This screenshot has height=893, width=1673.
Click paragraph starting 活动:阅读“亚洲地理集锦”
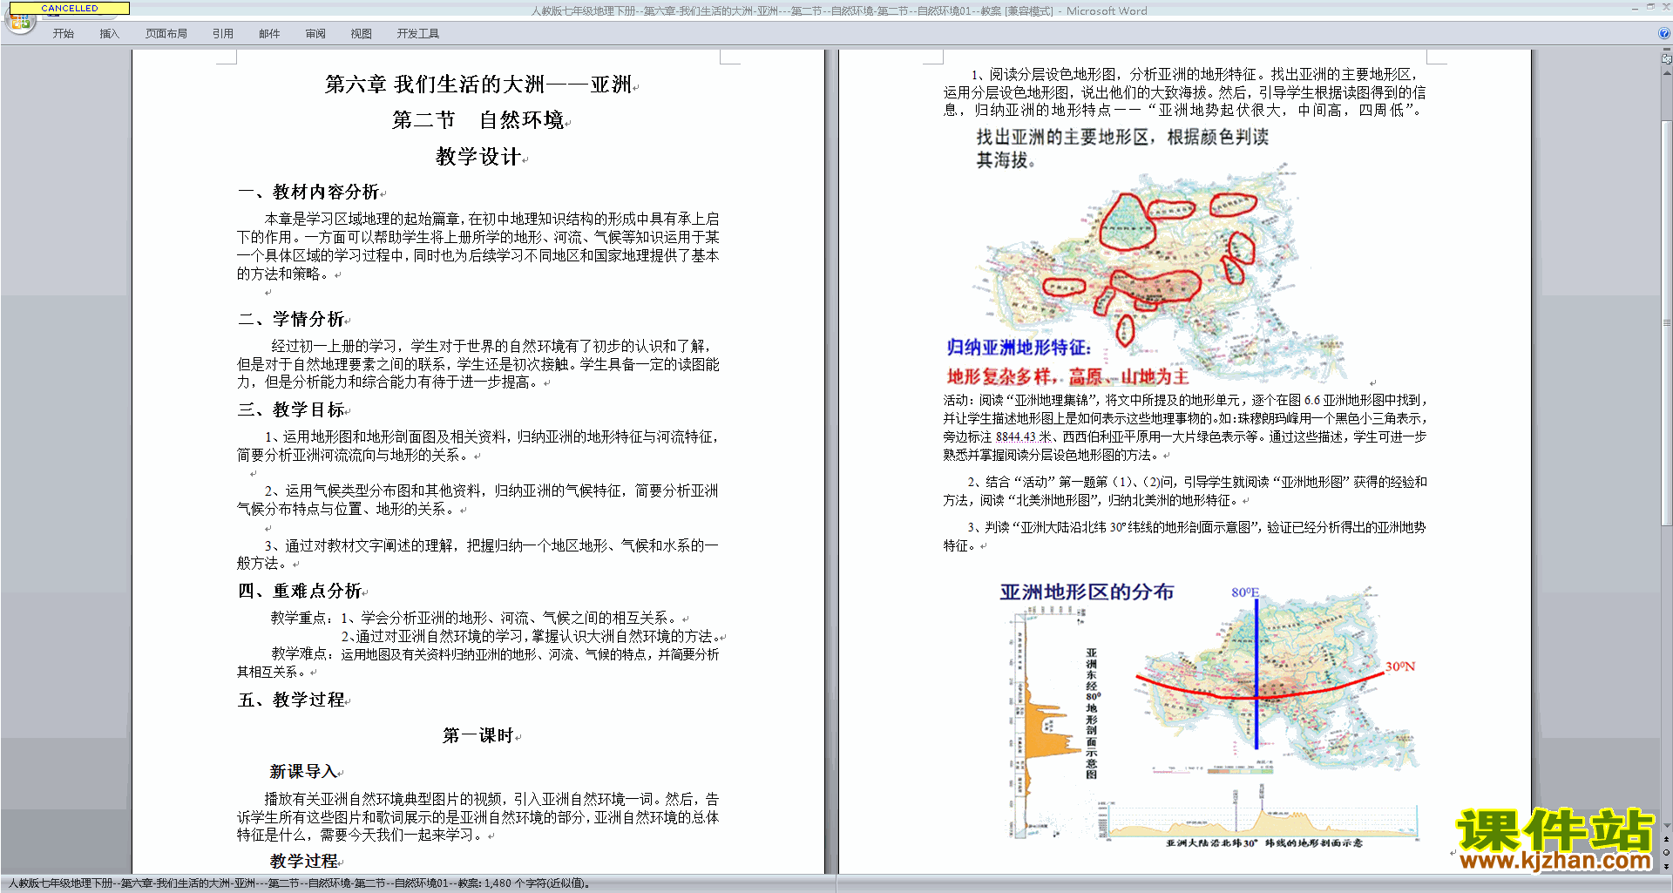coord(1185,428)
